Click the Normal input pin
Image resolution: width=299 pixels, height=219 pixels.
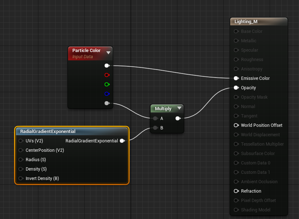(236, 107)
